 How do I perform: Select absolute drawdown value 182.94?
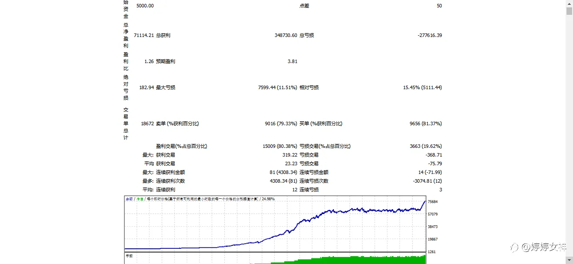pyautogui.click(x=147, y=87)
